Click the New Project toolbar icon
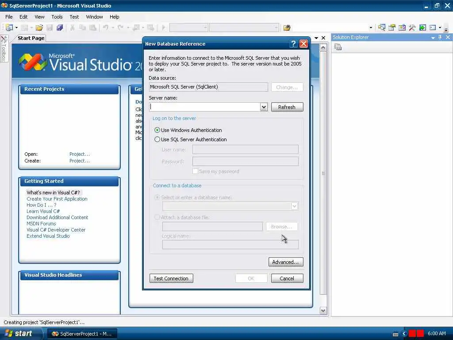This screenshot has width=453, height=340. coord(9,27)
